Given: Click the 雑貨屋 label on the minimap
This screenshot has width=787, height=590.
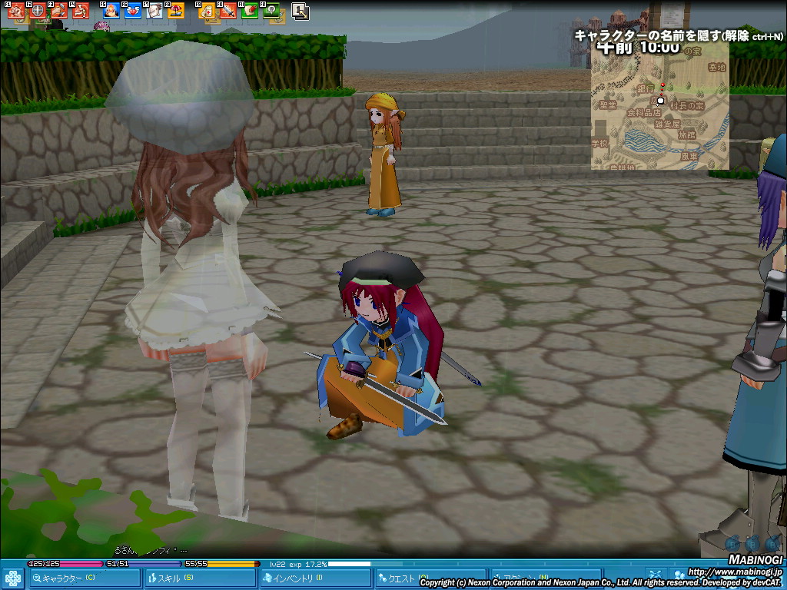Looking at the screenshot, I should tap(668, 124).
